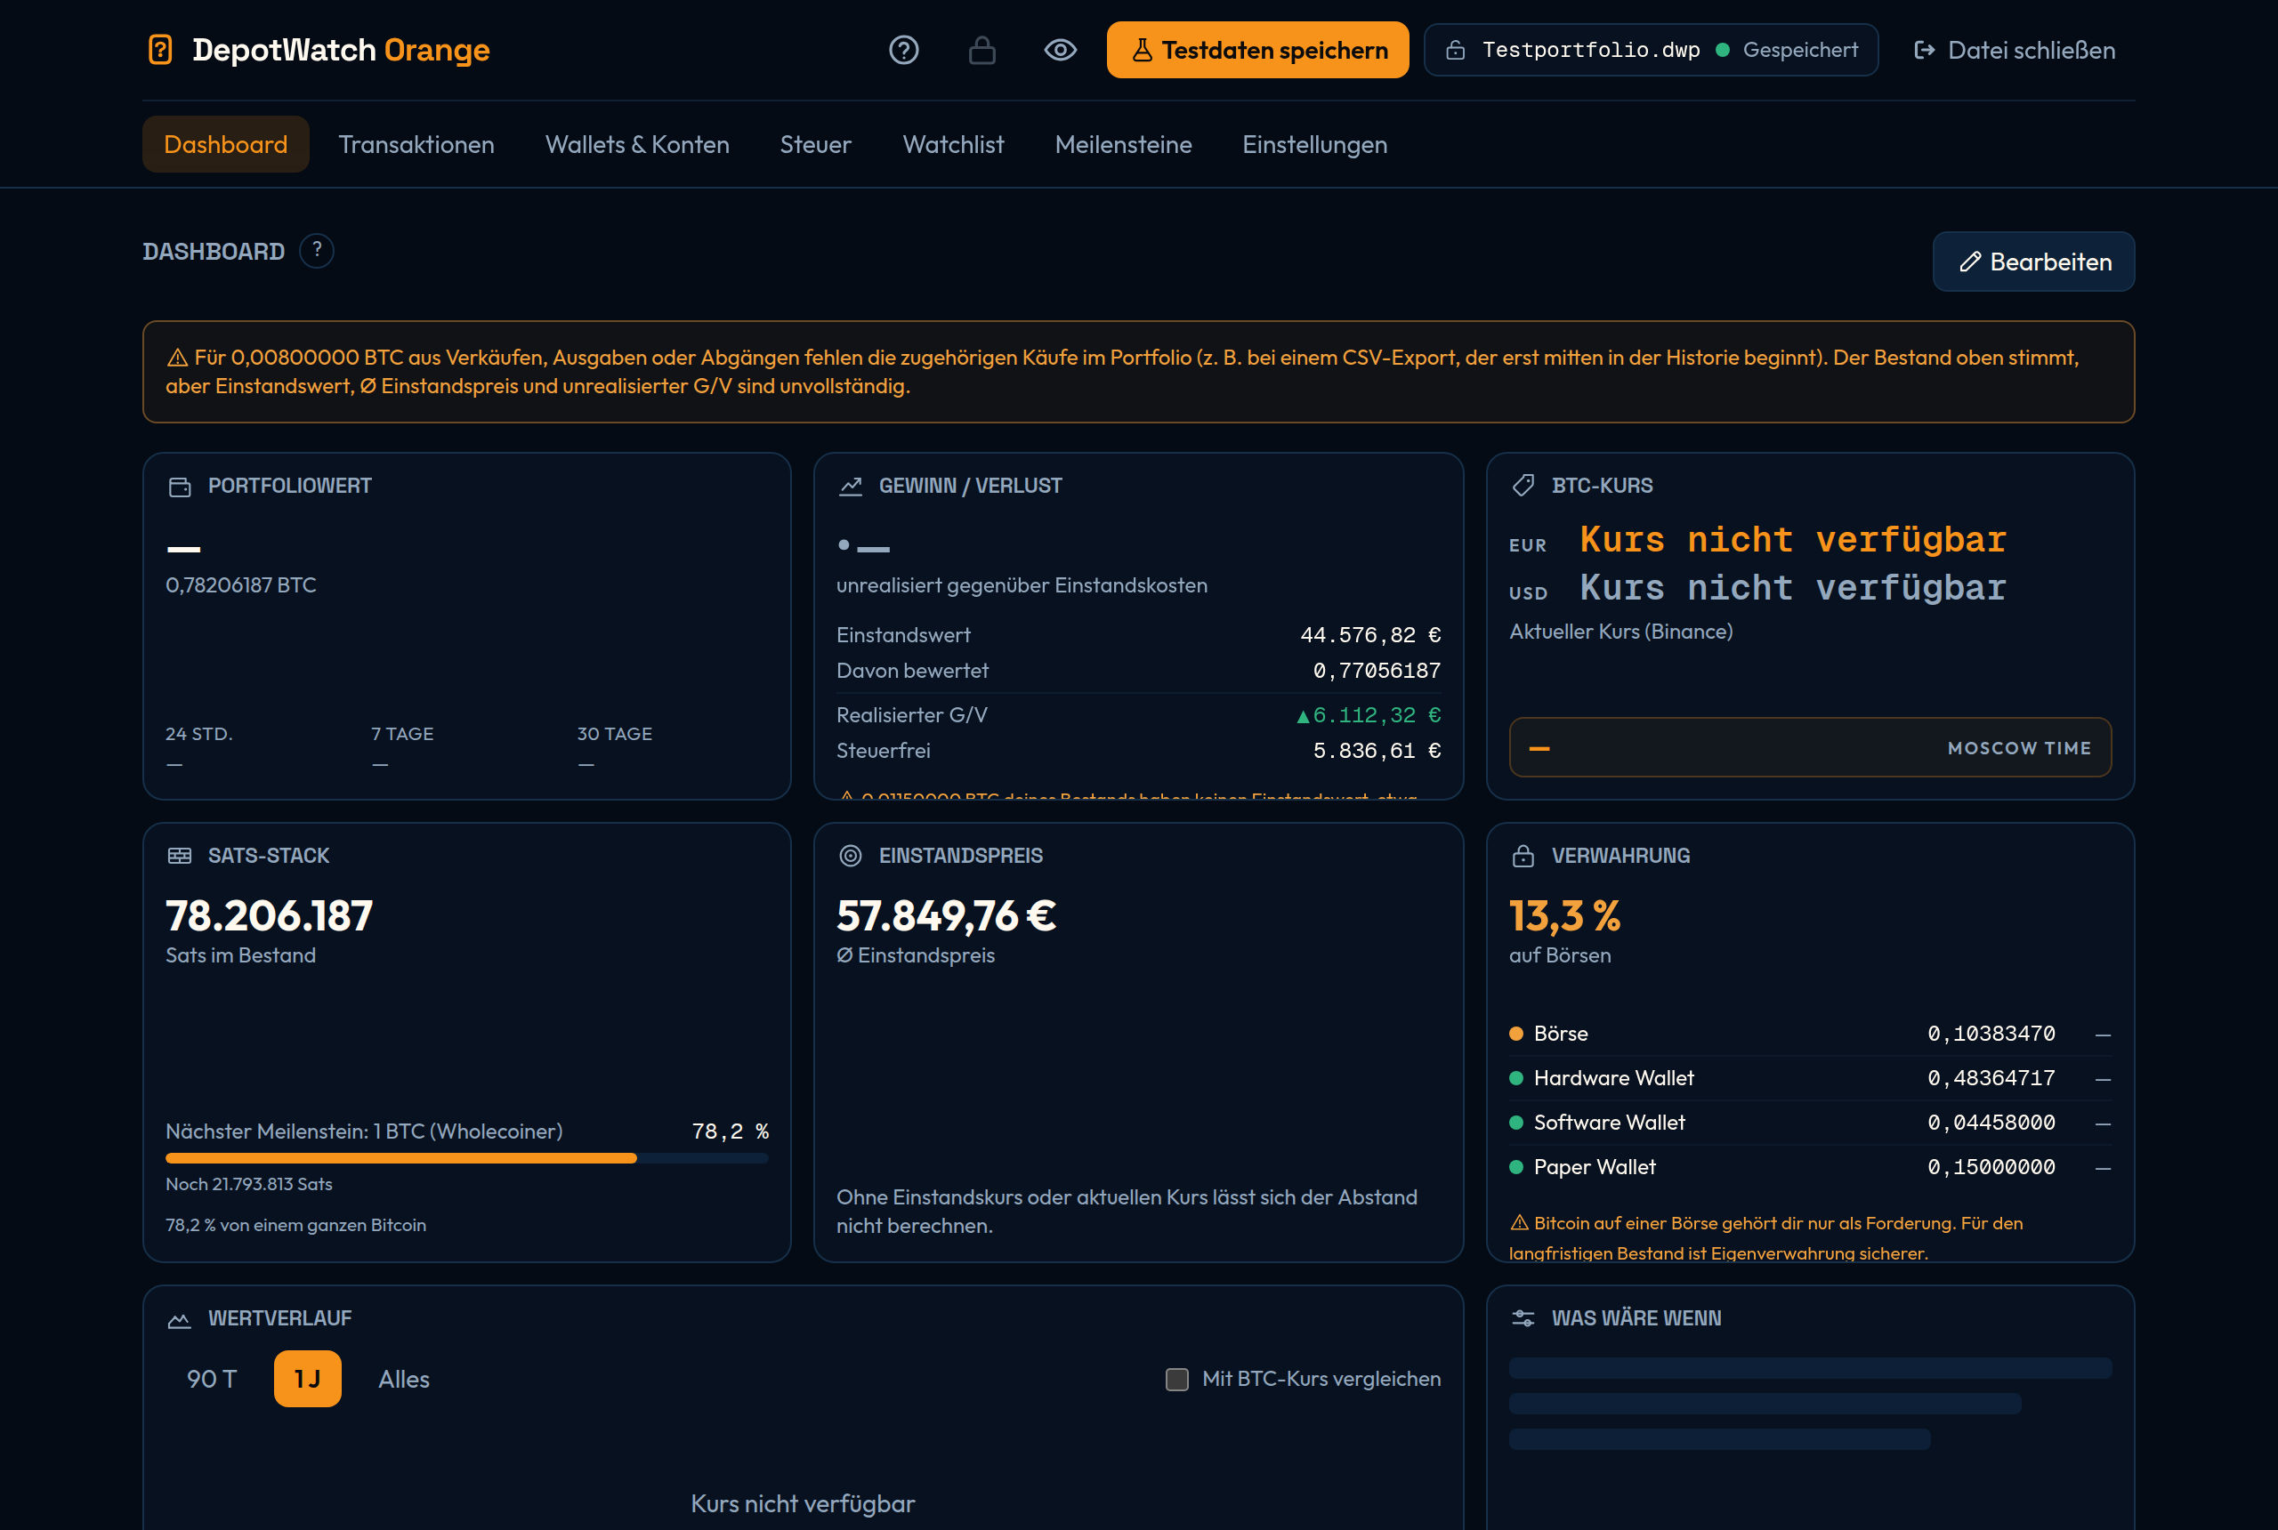This screenshot has height=1530, width=2278.
Task: Switch to Meilensteine tab
Action: [1123, 144]
